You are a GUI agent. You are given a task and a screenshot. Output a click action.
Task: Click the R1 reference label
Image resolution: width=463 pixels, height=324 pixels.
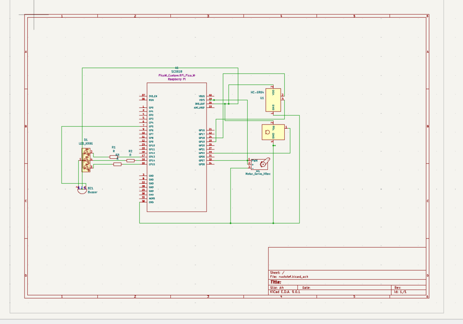(x=114, y=147)
